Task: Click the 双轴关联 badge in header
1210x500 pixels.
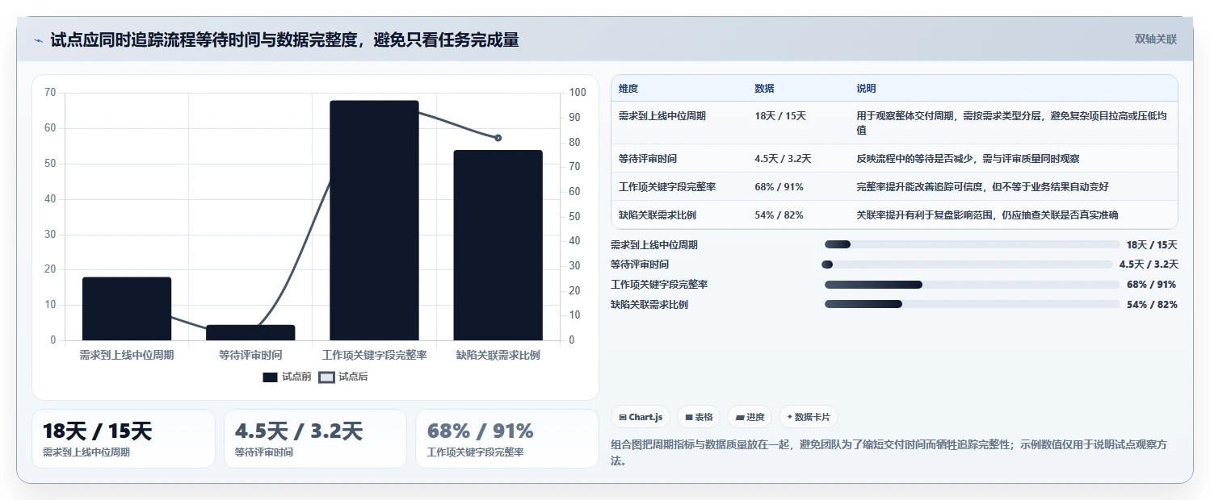Action: pyautogui.click(x=1156, y=40)
